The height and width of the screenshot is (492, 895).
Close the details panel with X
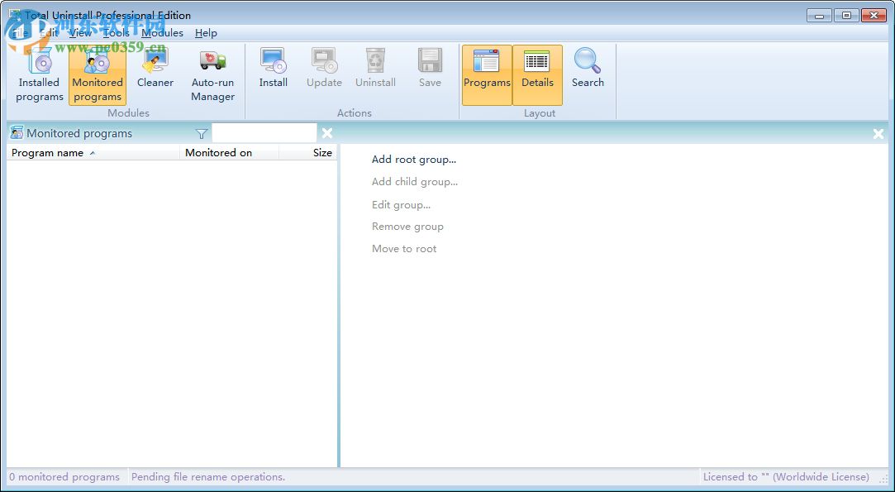(878, 133)
